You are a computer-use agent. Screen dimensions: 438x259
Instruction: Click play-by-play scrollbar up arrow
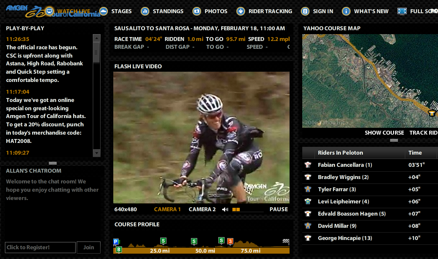97,38
